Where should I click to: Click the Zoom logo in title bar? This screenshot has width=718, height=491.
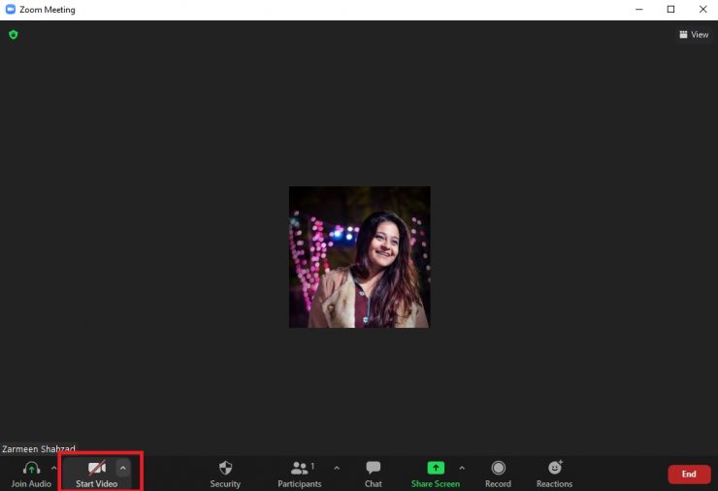click(x=10, y=9)
